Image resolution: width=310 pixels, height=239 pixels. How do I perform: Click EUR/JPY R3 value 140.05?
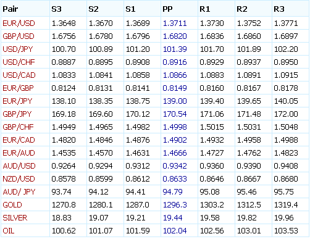(286, 101)
